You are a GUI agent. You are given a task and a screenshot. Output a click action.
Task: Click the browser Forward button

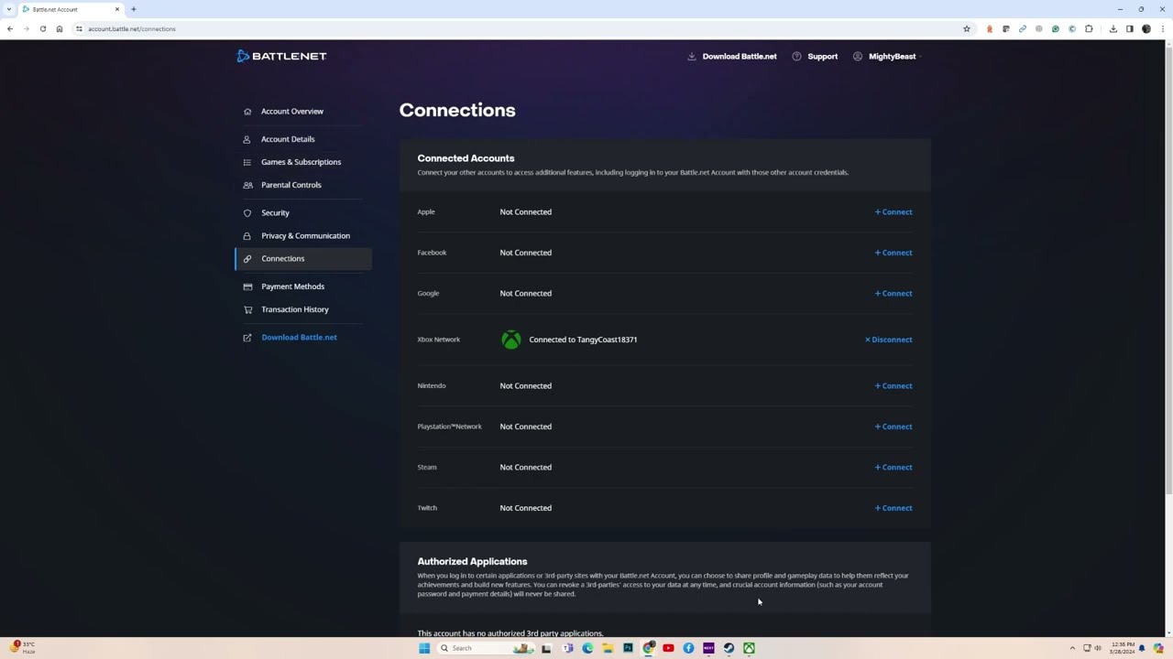click(x=27, y=28)
